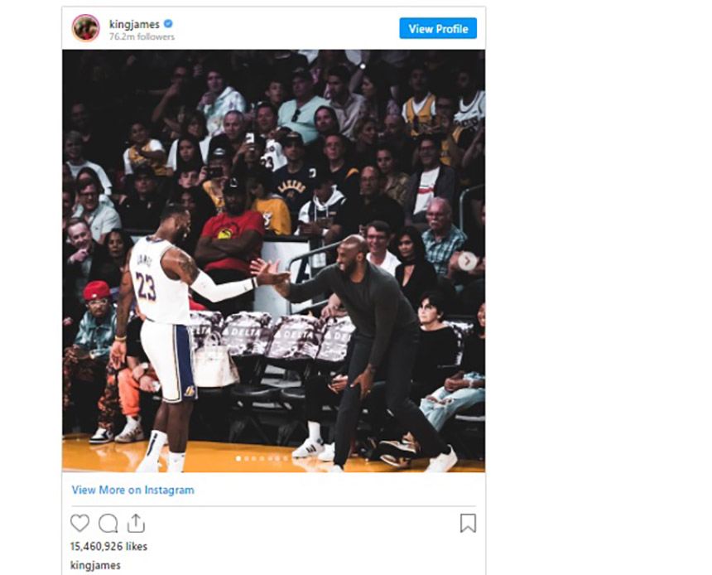Jump to the fourth carousel indicator dot
Screen dimensions: 712x575
click(x=262, y=459)
